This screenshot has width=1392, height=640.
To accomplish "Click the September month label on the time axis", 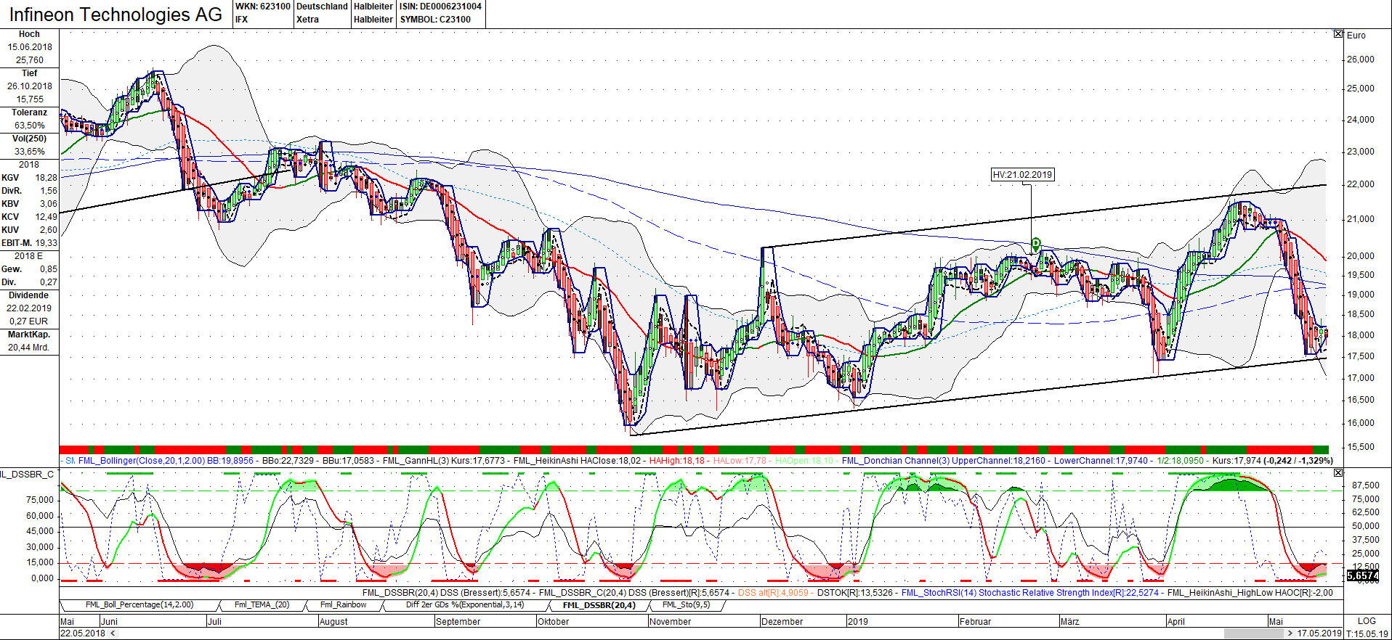I will tap(458, 622).
